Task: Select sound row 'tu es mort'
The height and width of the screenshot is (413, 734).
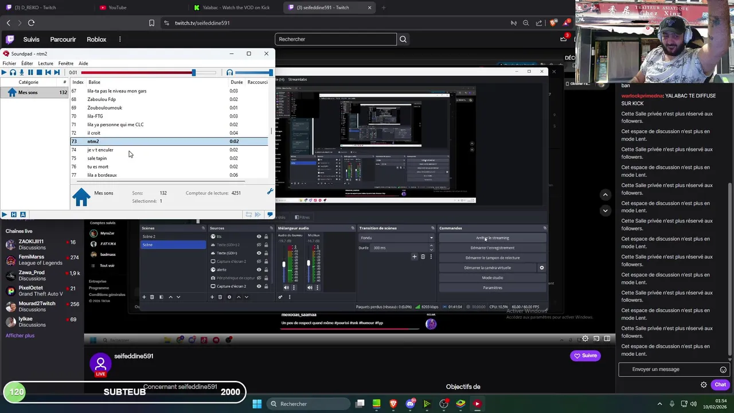Action: click(x=169, y=167)
